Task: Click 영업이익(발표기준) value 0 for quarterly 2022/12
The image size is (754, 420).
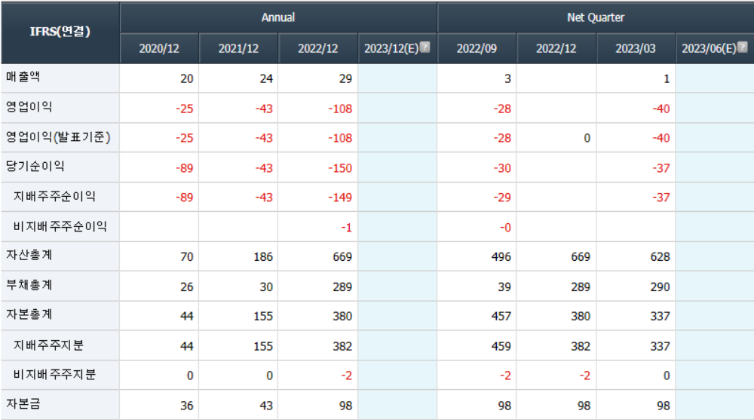Action: pyautogui.click(x=587, y=139)
